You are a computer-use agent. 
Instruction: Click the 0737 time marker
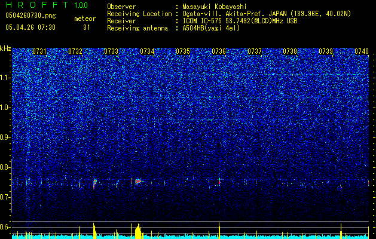(x=255, y=51)
